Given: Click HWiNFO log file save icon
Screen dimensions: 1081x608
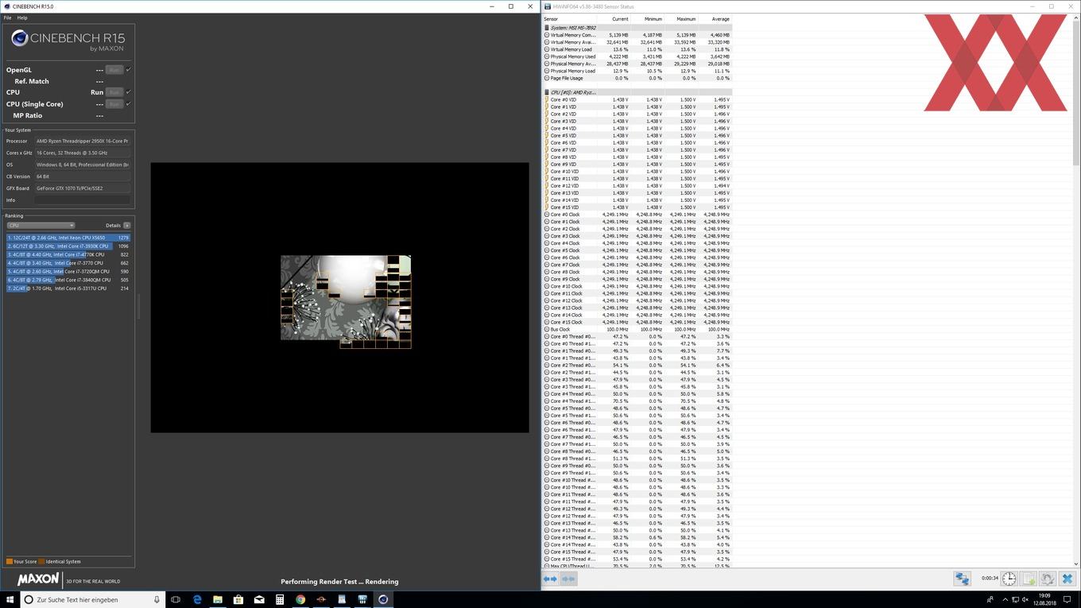Looking at the screenshot, I should click(1029, 579).
